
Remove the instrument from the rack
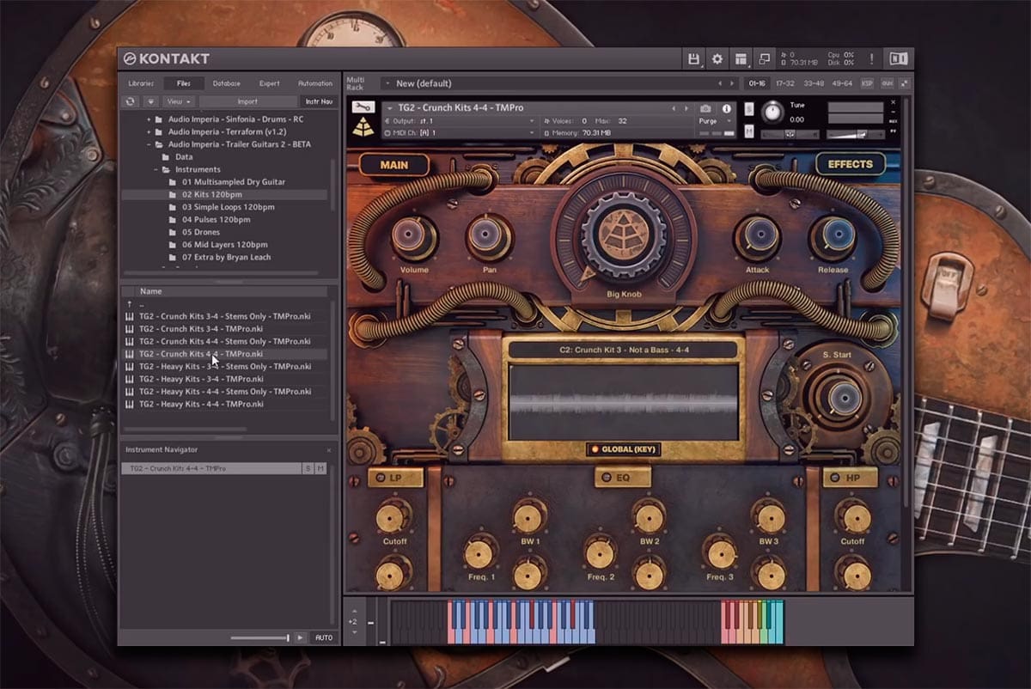click(x=894, y=103)
